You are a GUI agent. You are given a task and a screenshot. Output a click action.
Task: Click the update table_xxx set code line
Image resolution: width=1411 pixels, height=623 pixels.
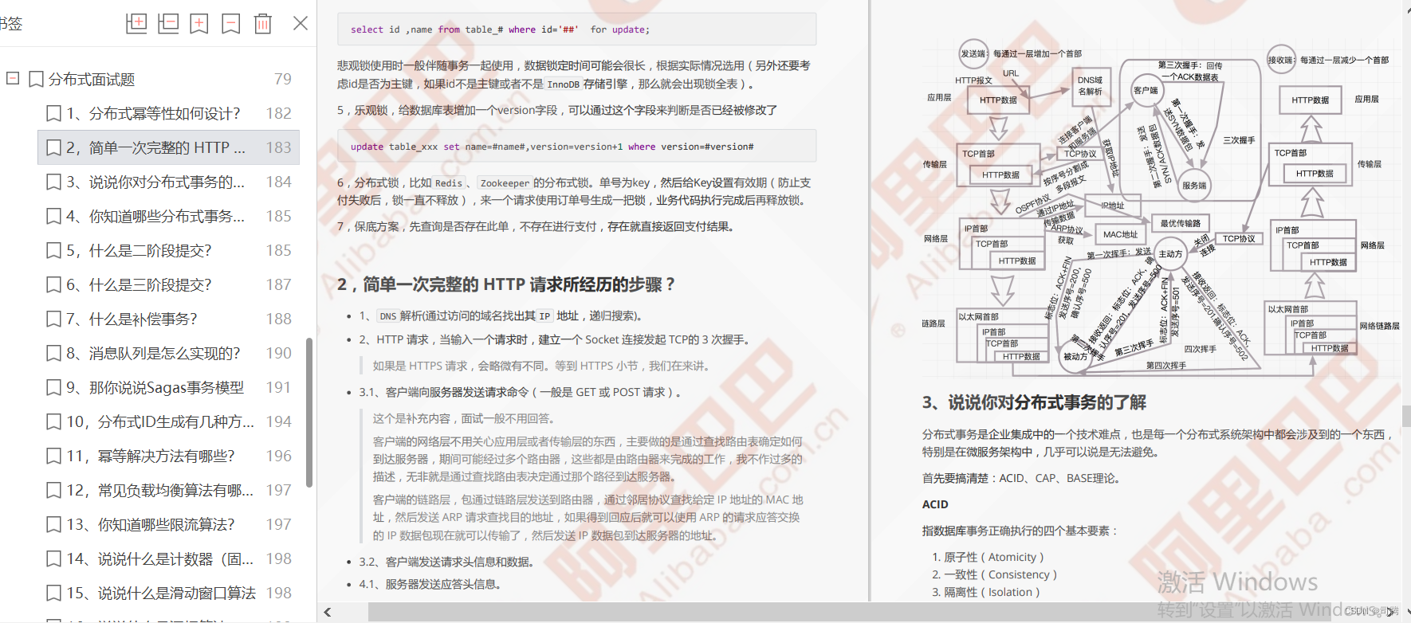552,147
